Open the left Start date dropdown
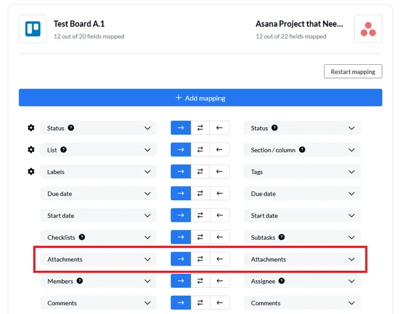 pyautogui.click(x=147, y=215)
